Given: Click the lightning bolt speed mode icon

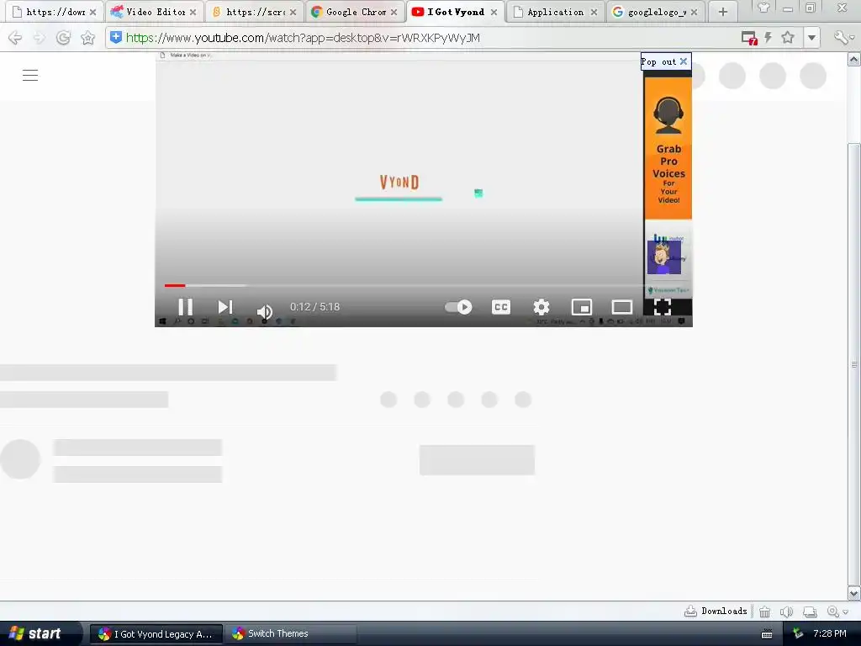Looking at the screenshot, I should point(769,37).
